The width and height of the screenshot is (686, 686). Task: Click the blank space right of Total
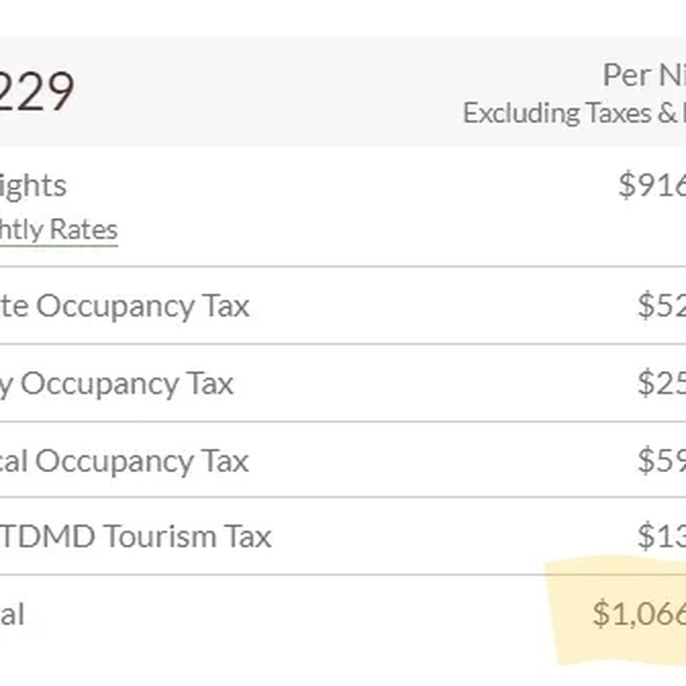tap(284, 614)
